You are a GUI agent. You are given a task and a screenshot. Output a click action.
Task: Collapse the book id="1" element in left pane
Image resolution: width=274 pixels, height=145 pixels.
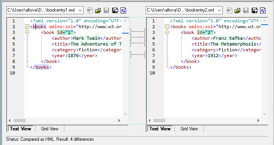27,32
